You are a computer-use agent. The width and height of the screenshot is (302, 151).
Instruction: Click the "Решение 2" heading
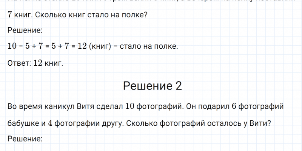tap(153, 86)
